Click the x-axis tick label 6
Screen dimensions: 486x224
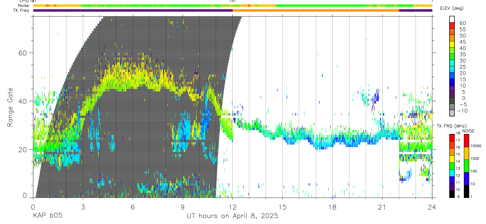(133, 207)
